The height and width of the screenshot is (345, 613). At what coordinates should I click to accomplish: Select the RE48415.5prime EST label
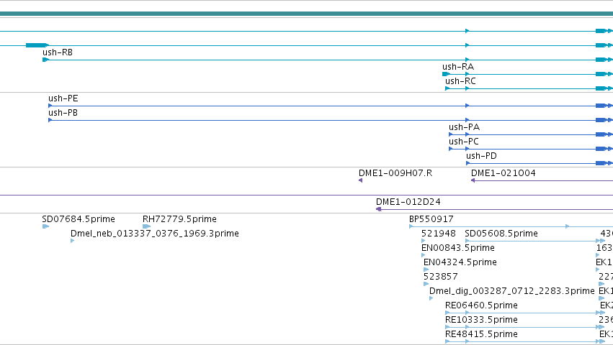[x=481, y=335]
